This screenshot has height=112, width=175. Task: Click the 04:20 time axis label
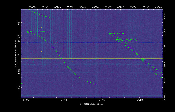coord(140,100)
